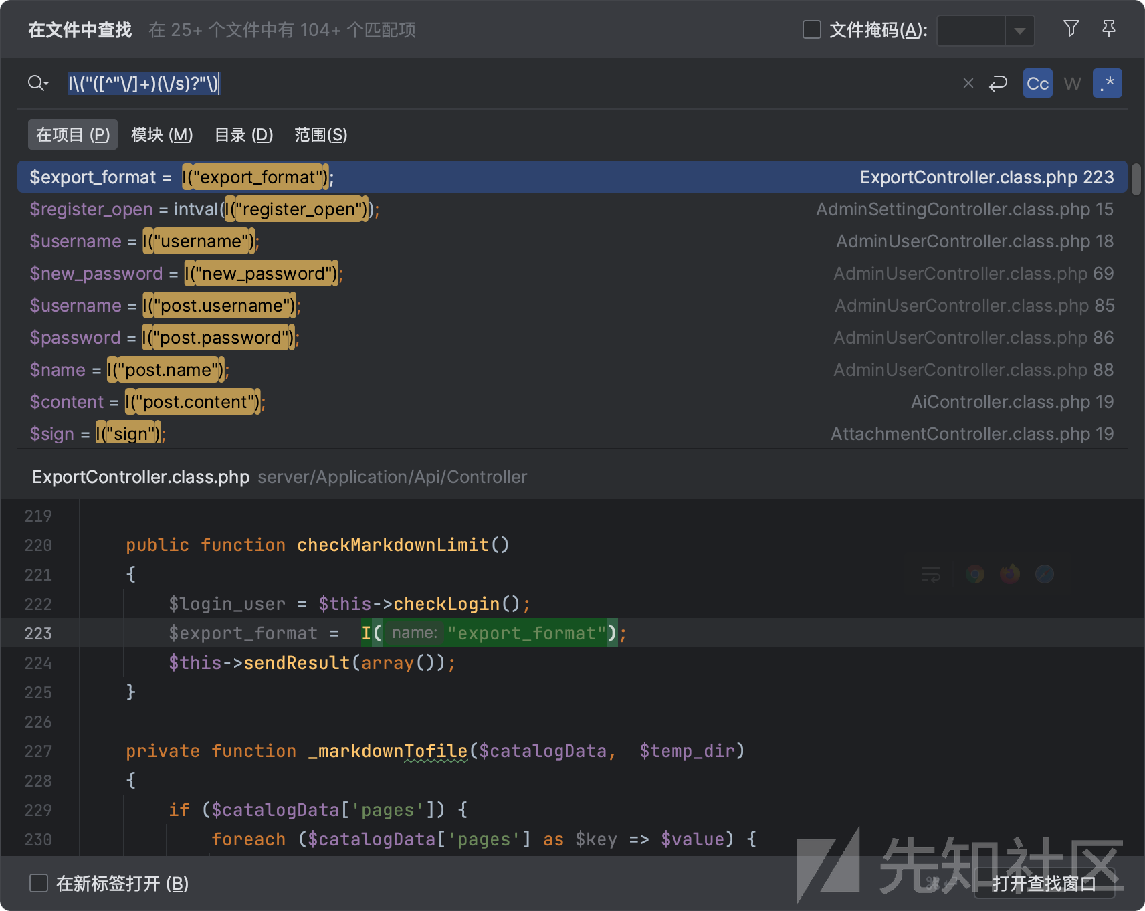Click the name: parameter hint on line 223

(414, 633)
